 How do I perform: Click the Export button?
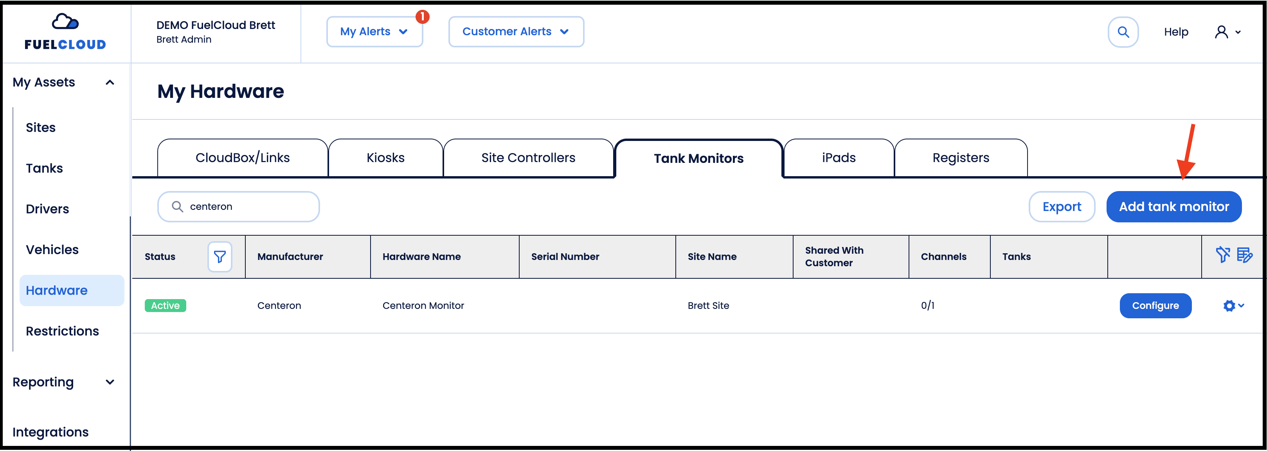tap(1062, 207)
